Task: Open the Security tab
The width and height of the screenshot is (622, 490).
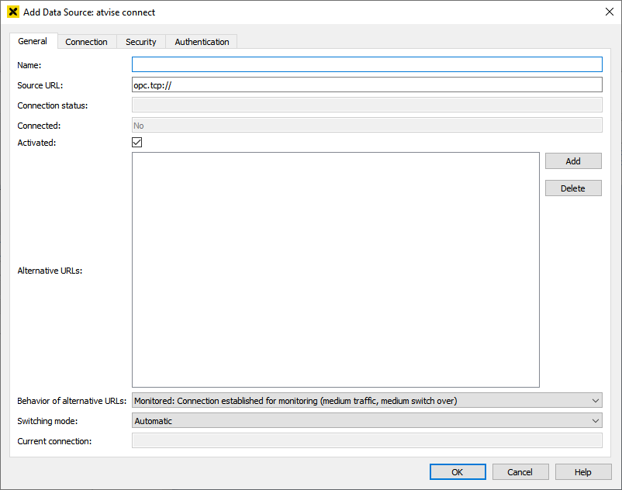Action: pos(141,42)
